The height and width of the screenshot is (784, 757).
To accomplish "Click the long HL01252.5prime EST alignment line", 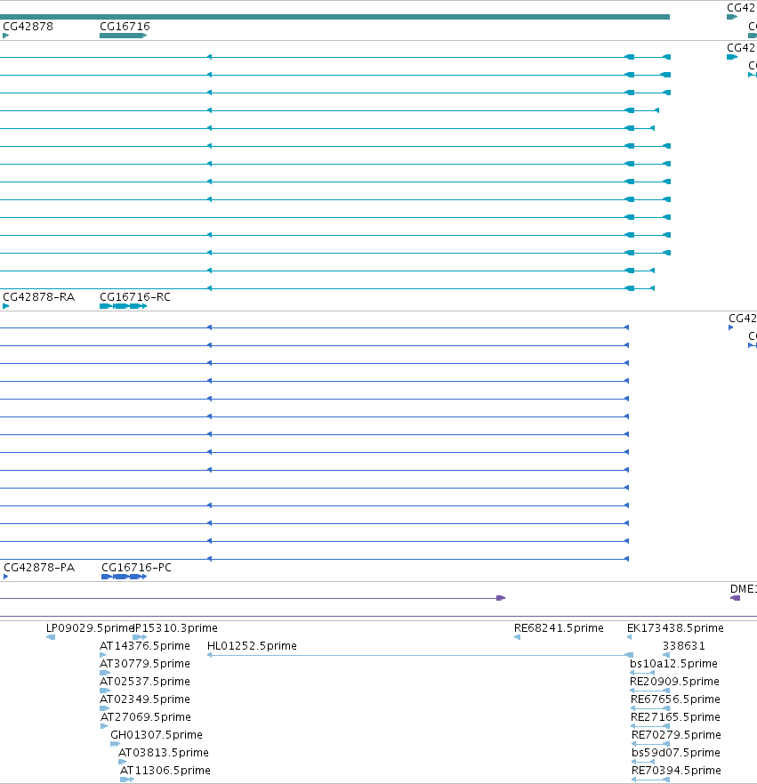I will pos(420,655).
